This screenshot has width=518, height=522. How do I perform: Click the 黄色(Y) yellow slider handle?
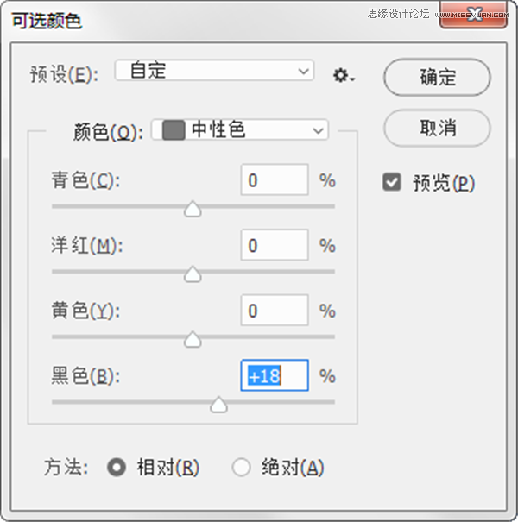click(193, 339)
